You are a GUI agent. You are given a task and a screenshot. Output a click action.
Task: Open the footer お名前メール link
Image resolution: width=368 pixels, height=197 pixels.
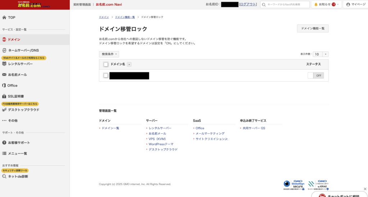[157, 134]
